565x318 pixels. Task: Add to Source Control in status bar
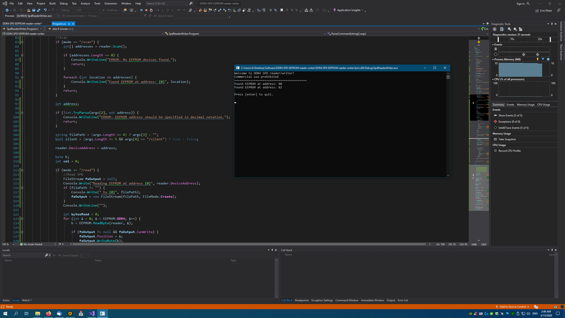pyautogui.click(x=512, y=307)
